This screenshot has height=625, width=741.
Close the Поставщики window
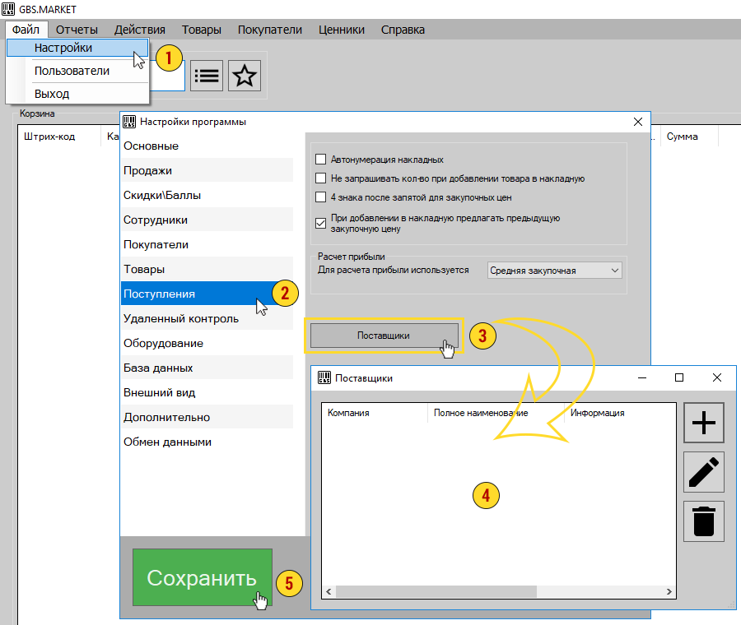[717, 377]
